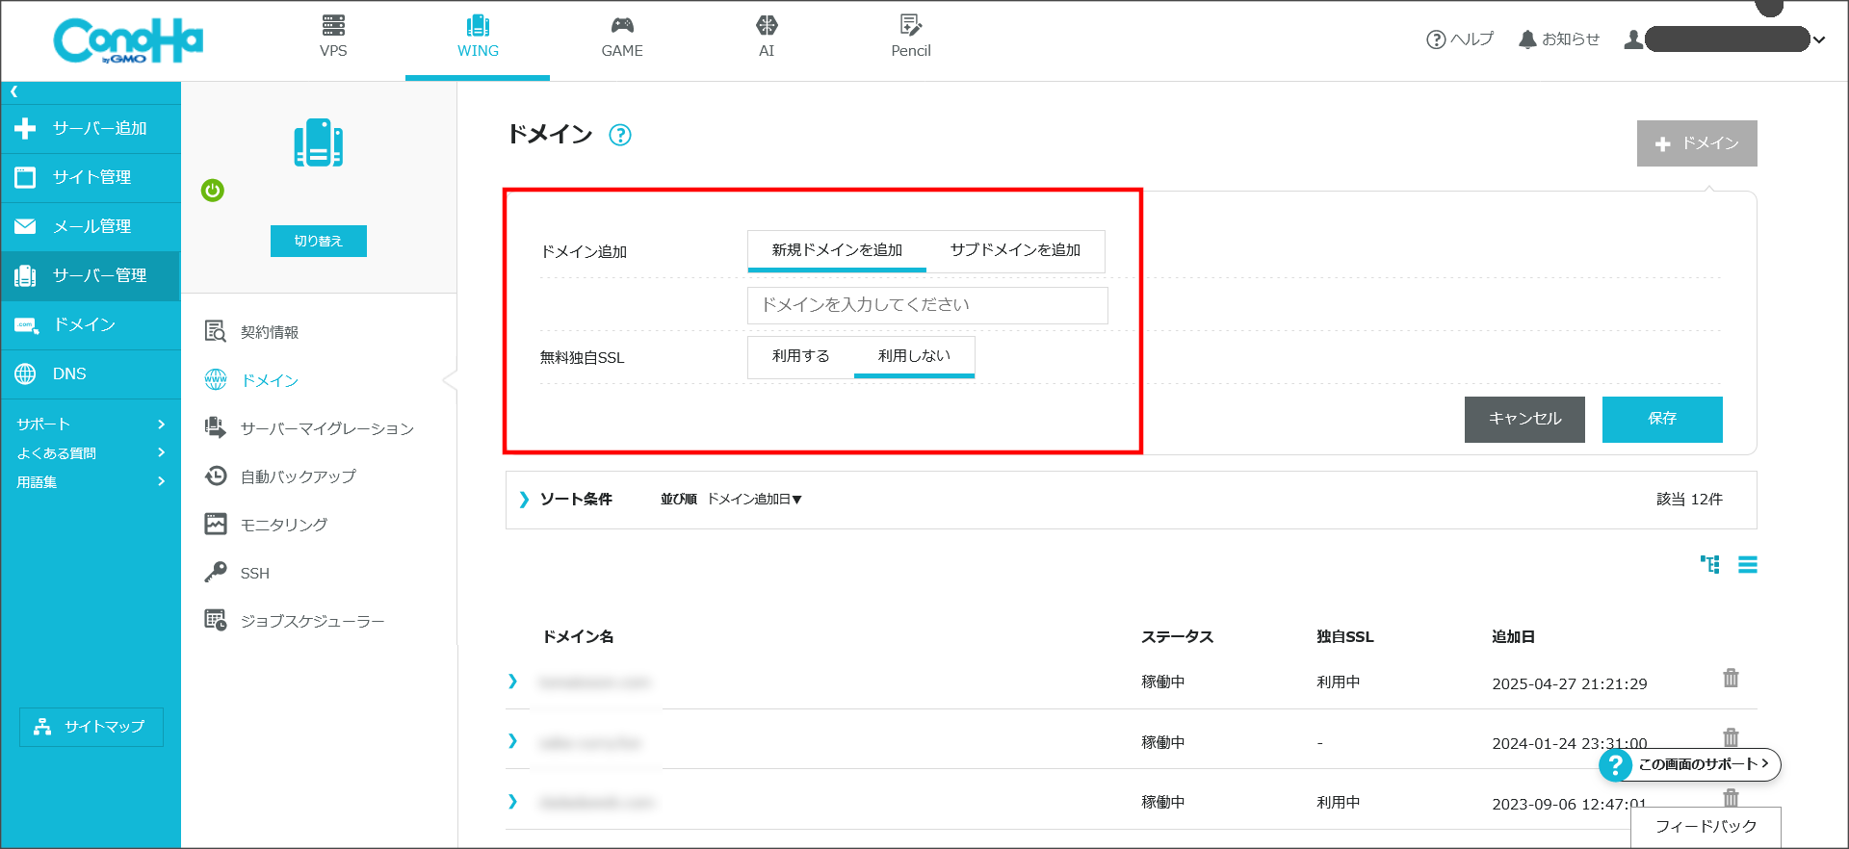Choose サブドメインを追加 option
Screen dimensions: 1849x849
pos(1015,250)
